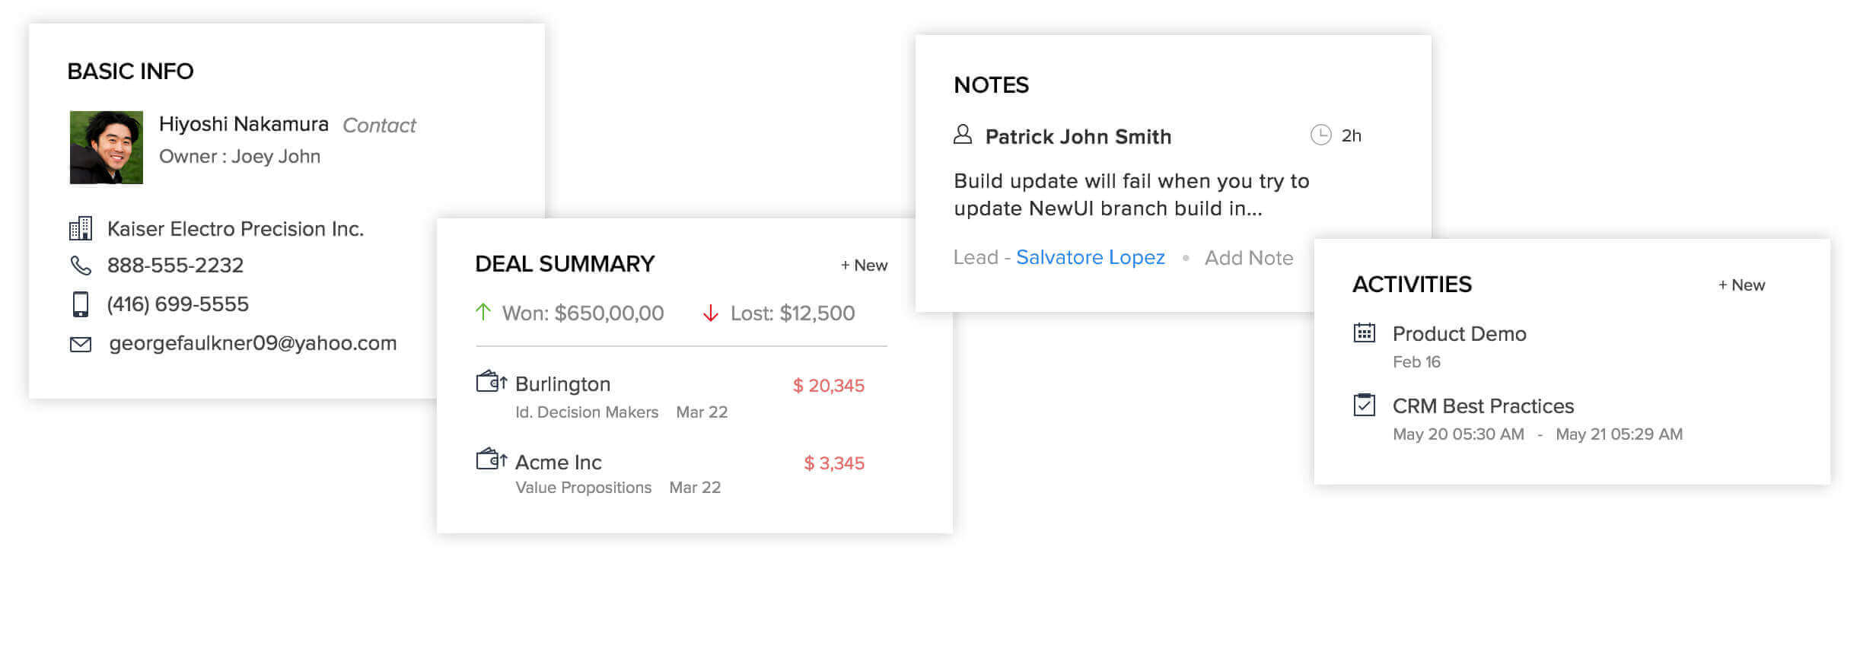Click the mobile phone icon
Viewport: 1860px width, 652px height.
(81, 304)
